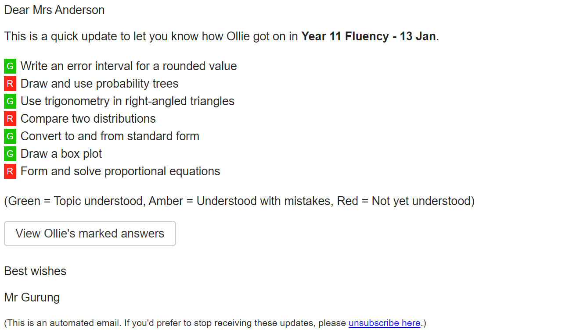Select the Compare two distributions line
Viewport: 562px width, 333px height.
[88, 118]
